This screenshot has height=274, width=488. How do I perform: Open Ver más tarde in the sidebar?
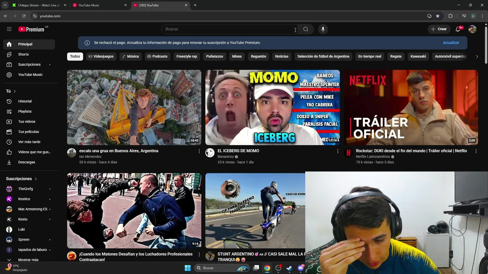[x=29, y=142]
